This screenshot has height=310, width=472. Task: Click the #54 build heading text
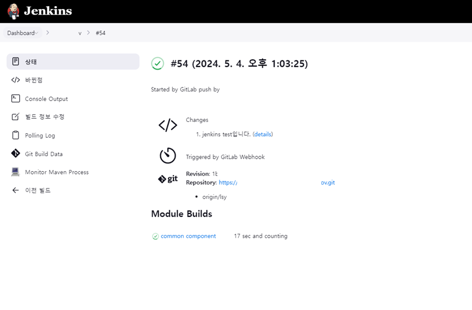coord(239,63)
